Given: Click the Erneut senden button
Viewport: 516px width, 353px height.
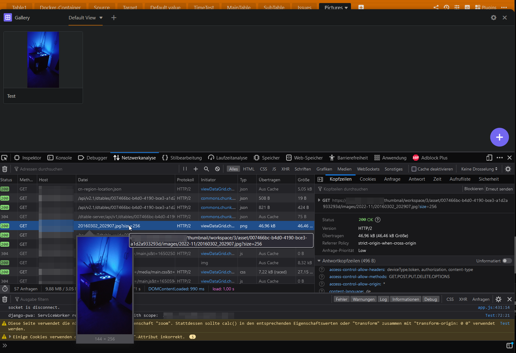Looking at the screenshot, I should pos(499,189).
